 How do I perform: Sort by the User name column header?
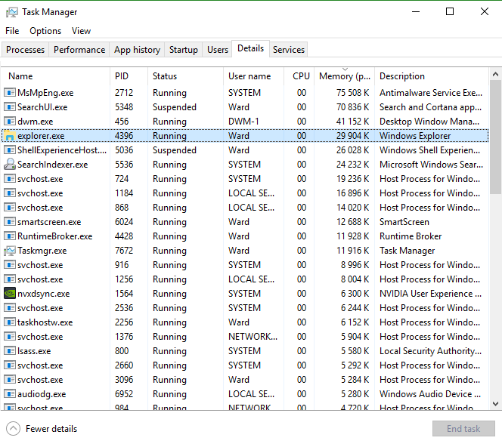(253, 76)
